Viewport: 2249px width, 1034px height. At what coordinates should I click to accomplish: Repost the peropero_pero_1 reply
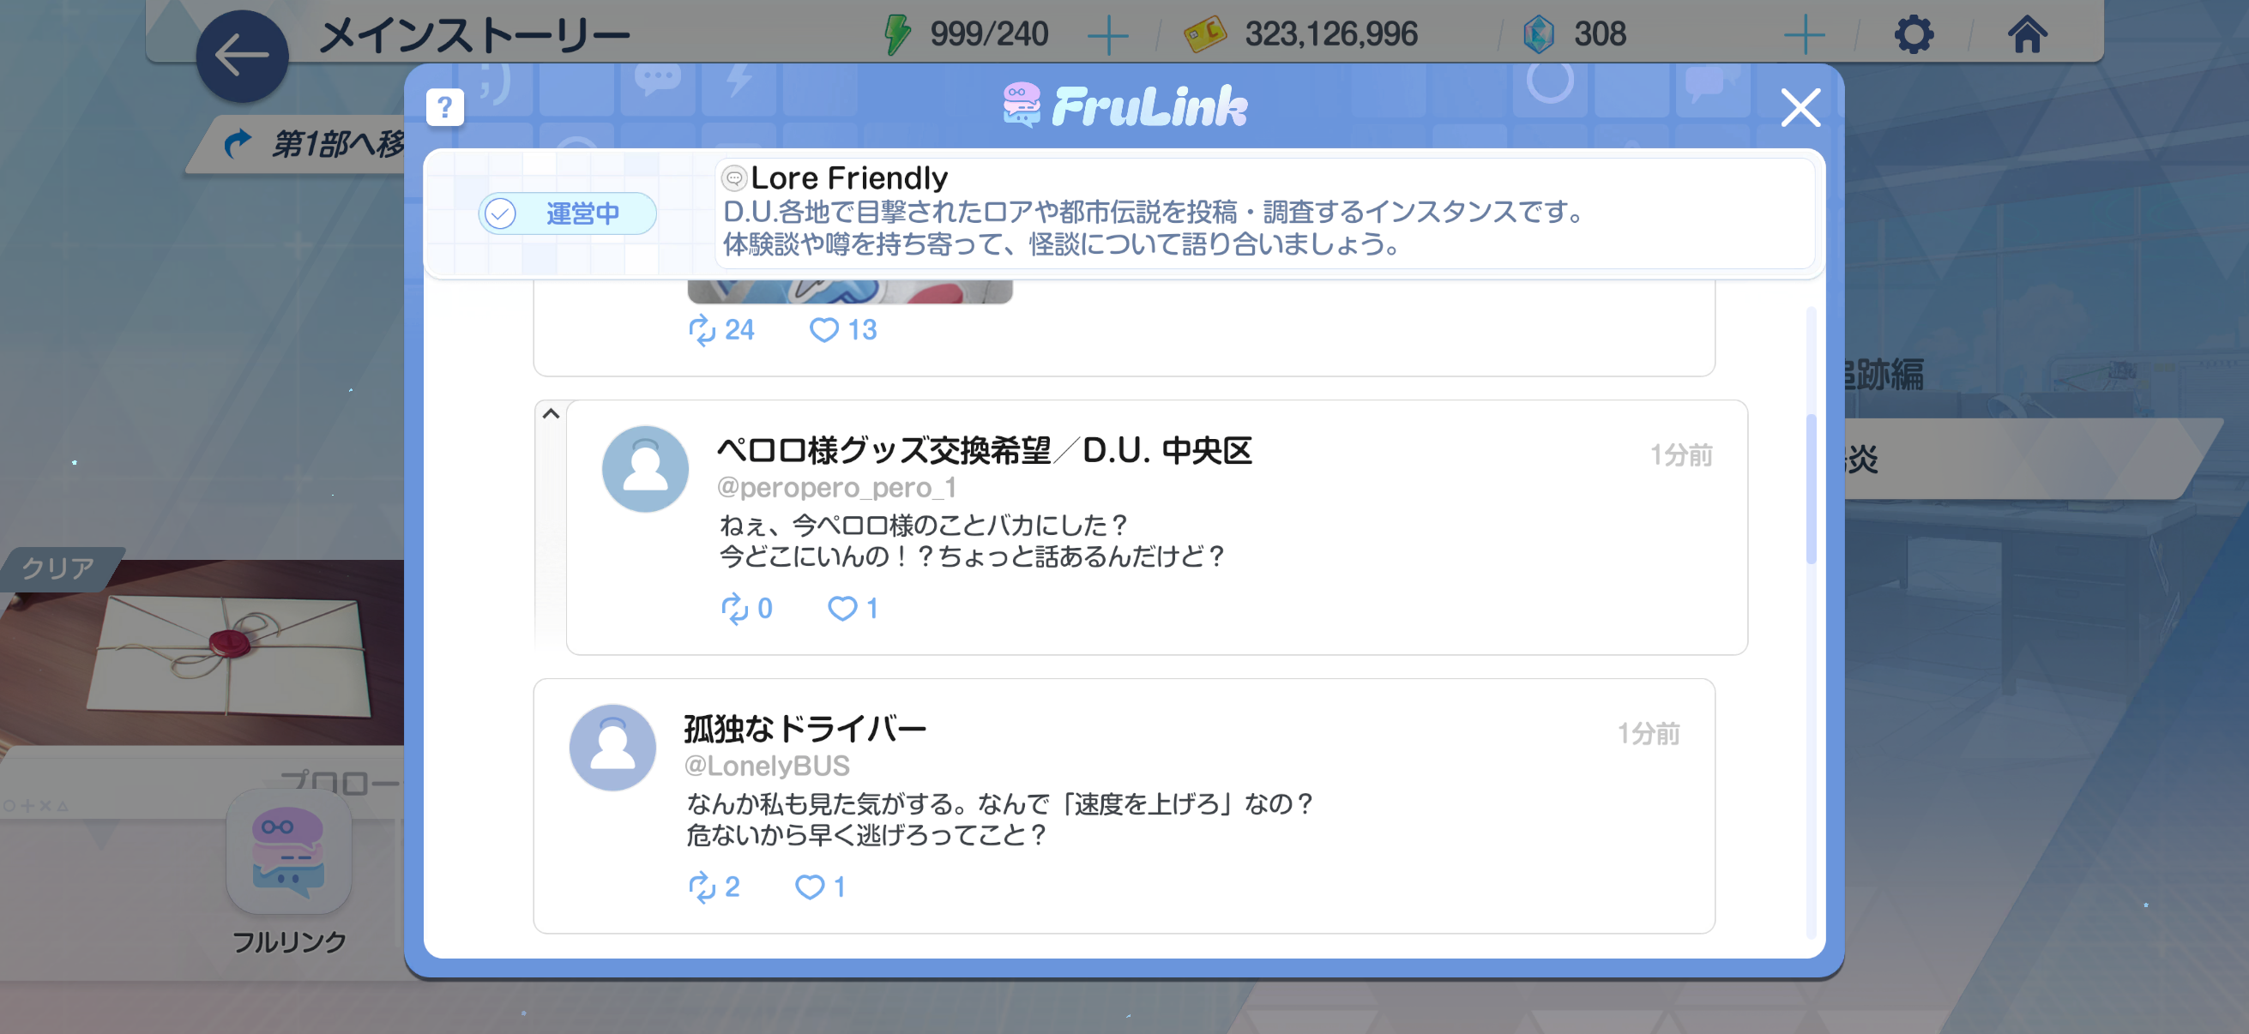745,608
